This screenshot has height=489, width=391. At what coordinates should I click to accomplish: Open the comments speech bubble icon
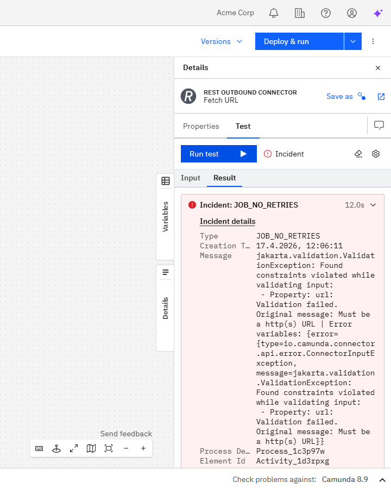click(x=379, y=126)
